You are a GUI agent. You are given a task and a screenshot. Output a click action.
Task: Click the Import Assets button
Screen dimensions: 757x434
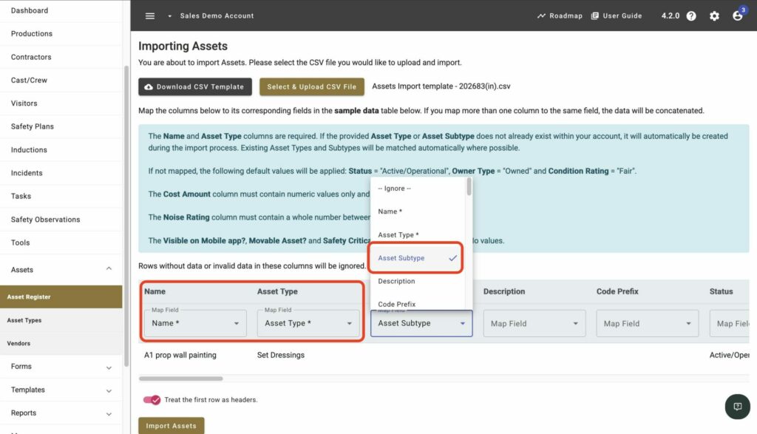point(172,426)
